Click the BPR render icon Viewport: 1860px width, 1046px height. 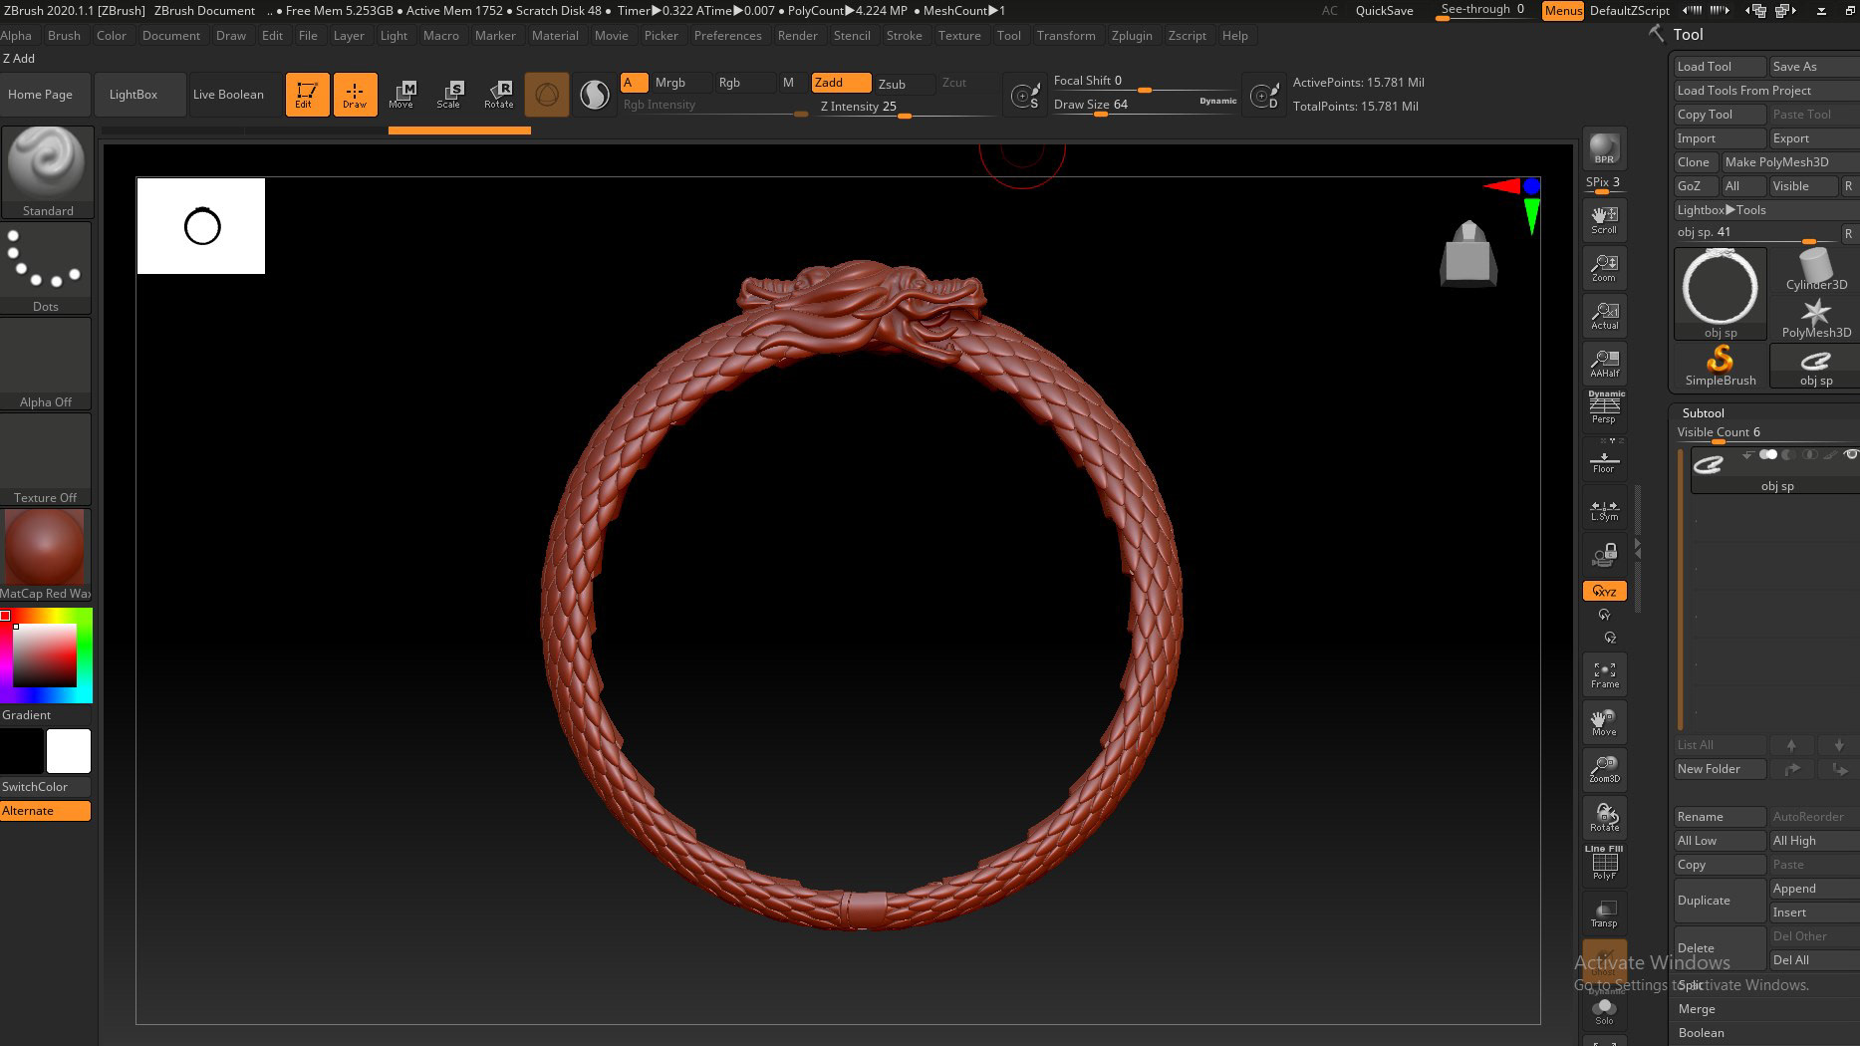[1604, 148]
